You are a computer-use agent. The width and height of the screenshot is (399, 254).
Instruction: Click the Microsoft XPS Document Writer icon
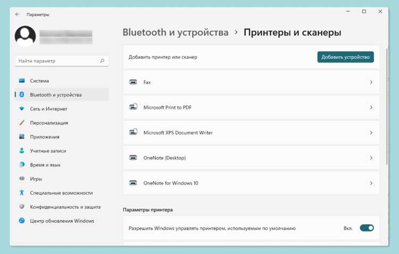133,132
